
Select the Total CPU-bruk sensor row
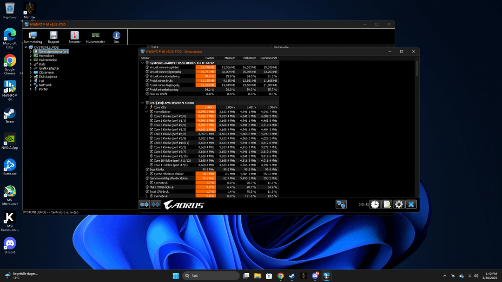tap(209, 191)
